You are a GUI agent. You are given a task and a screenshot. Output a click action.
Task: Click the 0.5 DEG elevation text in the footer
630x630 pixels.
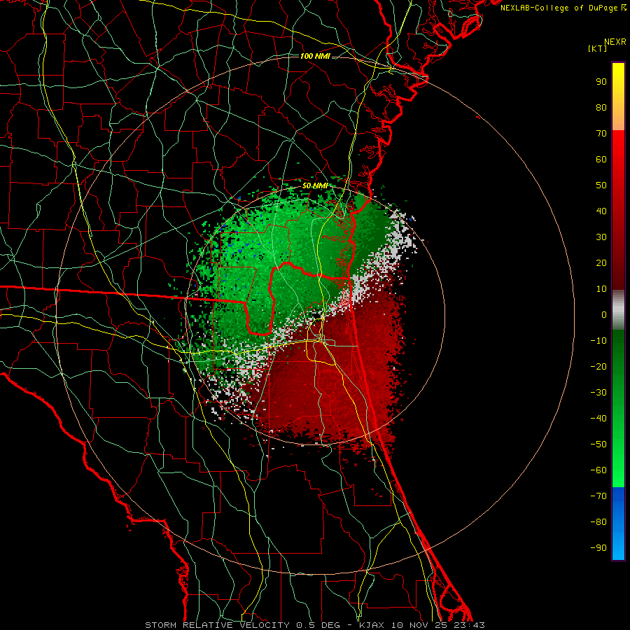pos(318,625)
